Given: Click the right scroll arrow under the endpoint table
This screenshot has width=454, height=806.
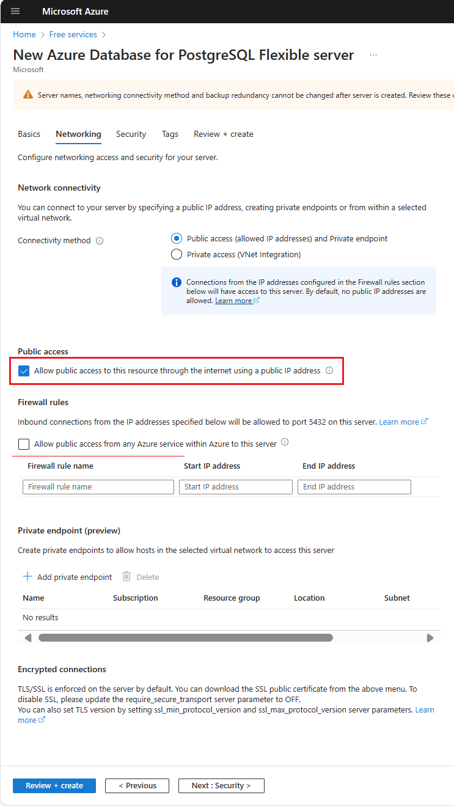Looking at the screenshot, I should [429, 637].
